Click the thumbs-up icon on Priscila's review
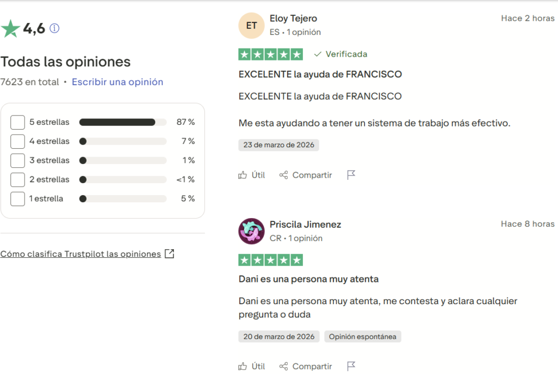 tap(243, 366)
